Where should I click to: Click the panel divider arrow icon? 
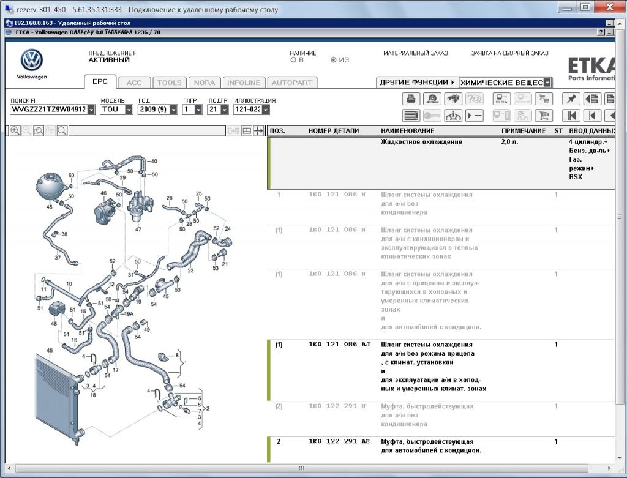tap(259, 131)
